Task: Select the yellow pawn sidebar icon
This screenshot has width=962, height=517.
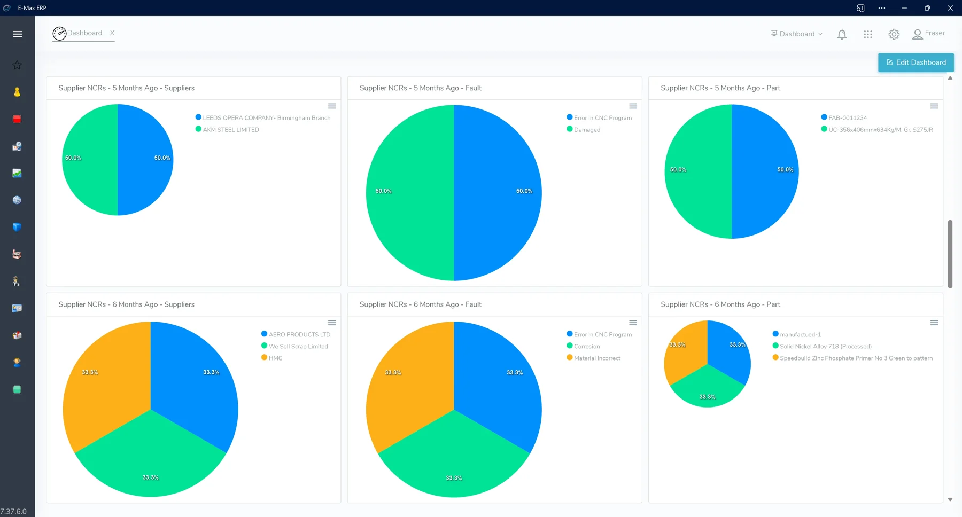Action: [x=17, y=92]
